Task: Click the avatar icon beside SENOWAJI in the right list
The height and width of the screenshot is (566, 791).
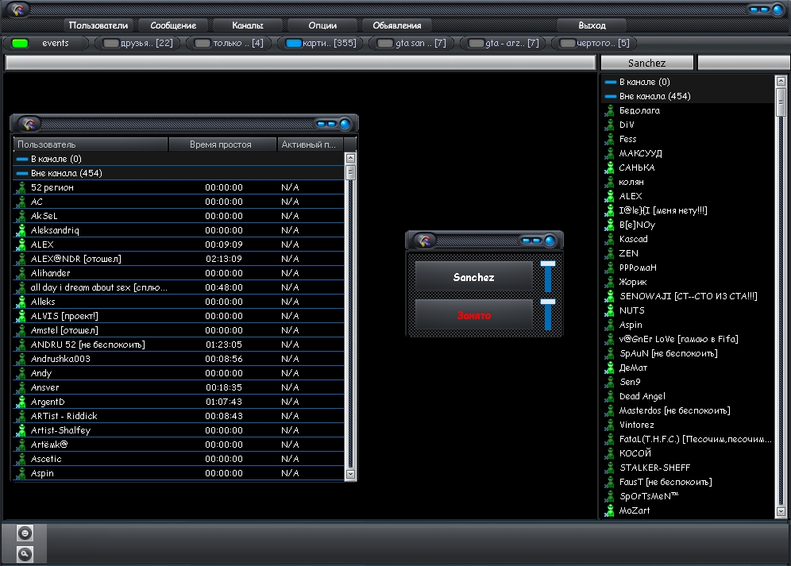Action: click(x=610, y=296)
